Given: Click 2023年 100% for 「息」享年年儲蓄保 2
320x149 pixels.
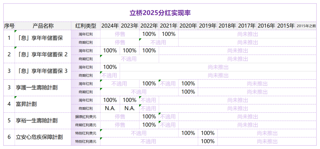Looking at the screenshot, I should pos(129,51).
